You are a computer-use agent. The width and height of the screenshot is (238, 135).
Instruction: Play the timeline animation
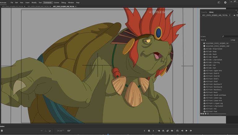click(x=186, y=131)
